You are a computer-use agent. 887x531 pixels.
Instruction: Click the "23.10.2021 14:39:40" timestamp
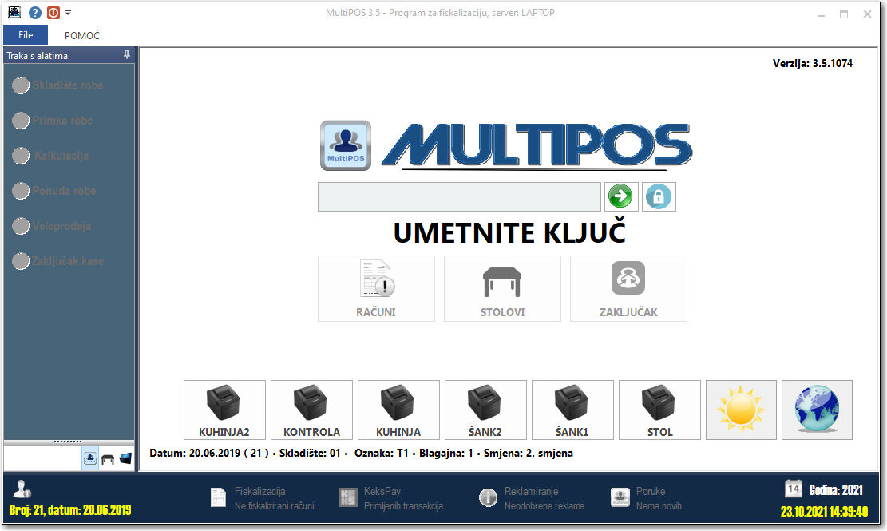(x=824, y=512)
